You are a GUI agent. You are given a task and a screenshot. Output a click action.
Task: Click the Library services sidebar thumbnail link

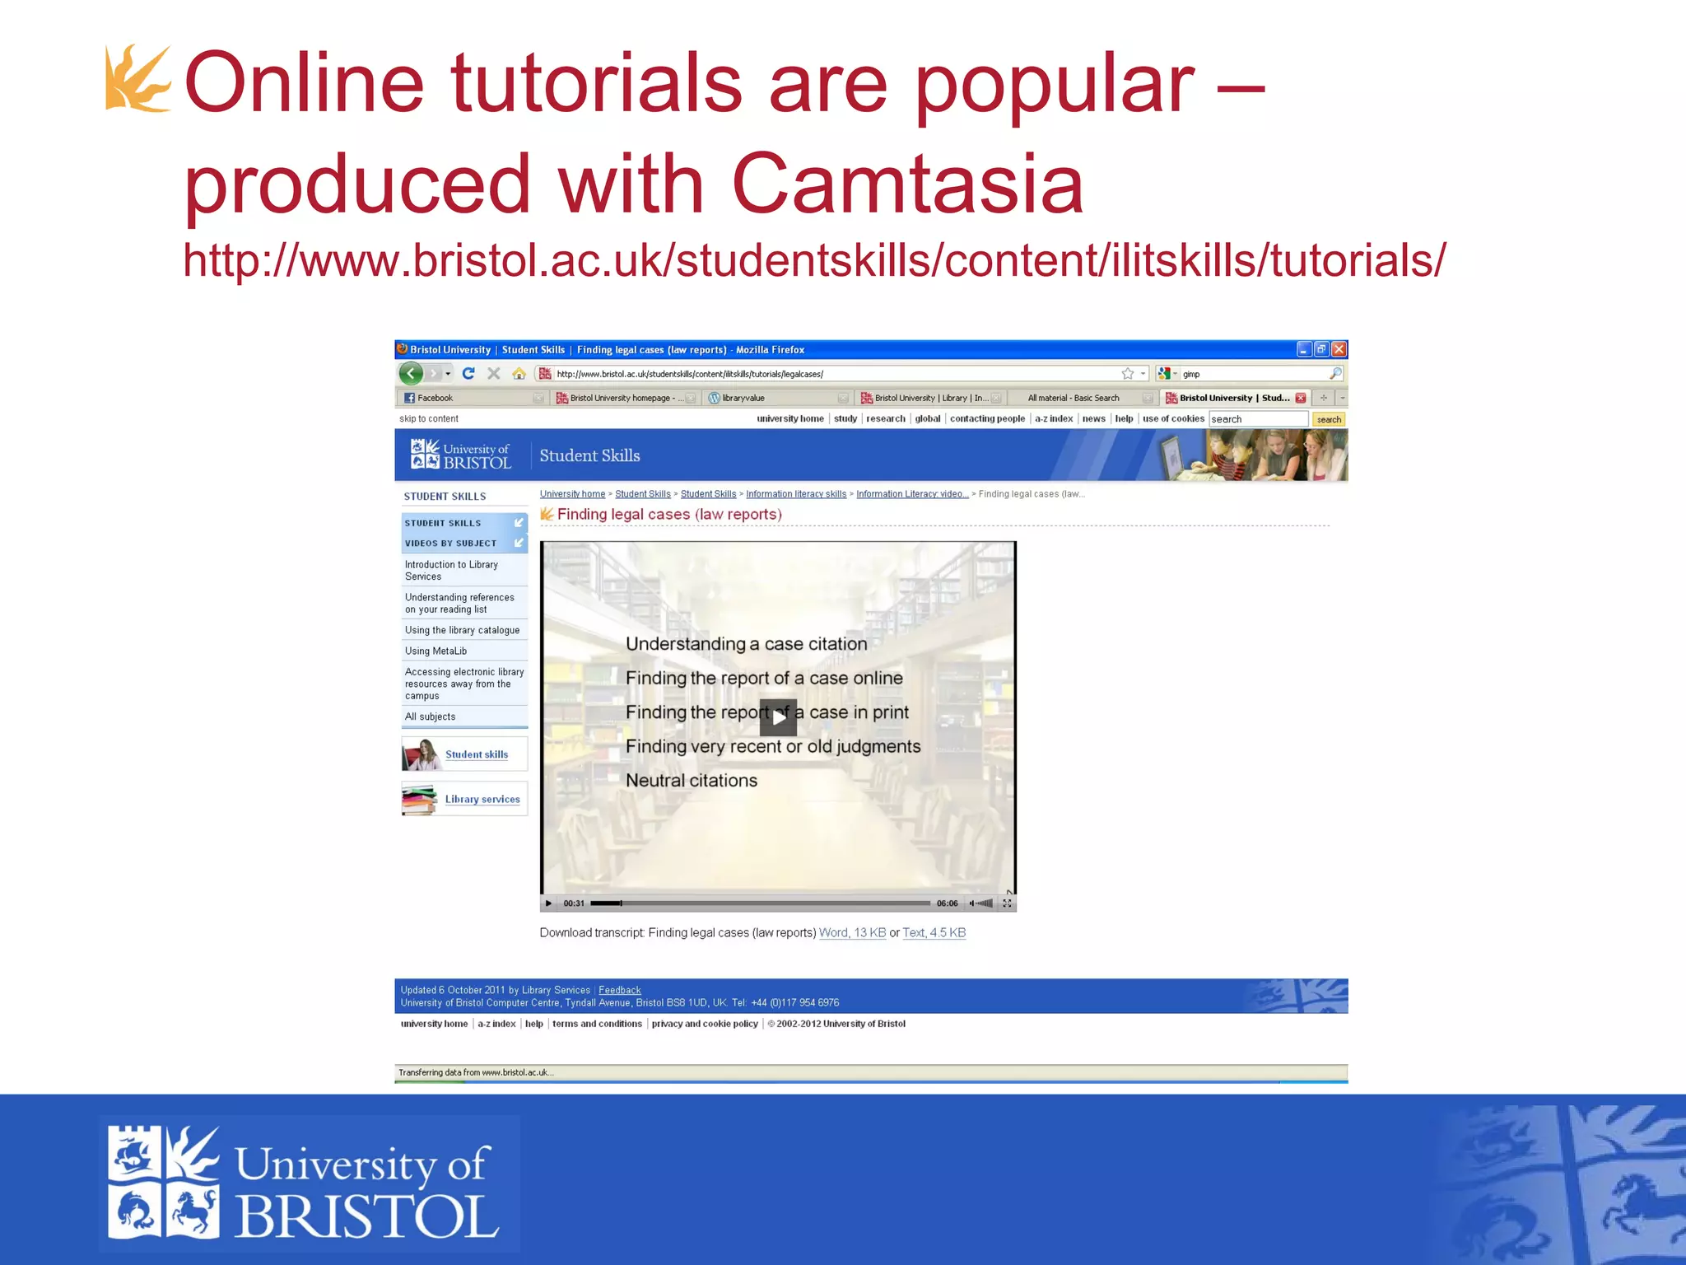point(464,799)
